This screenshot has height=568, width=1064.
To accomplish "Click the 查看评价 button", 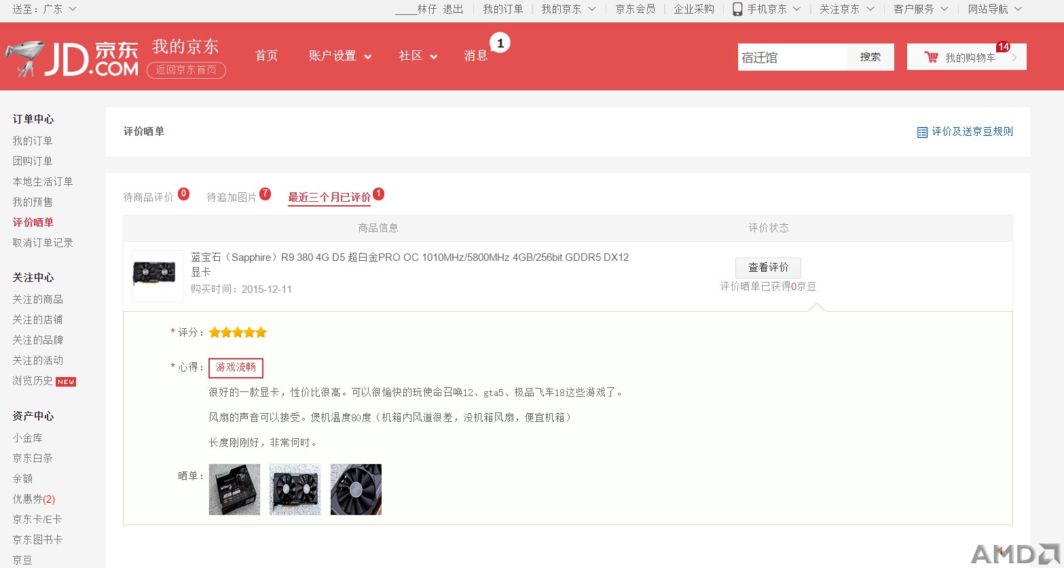I will pyautogui.click(x=768, y=267).
